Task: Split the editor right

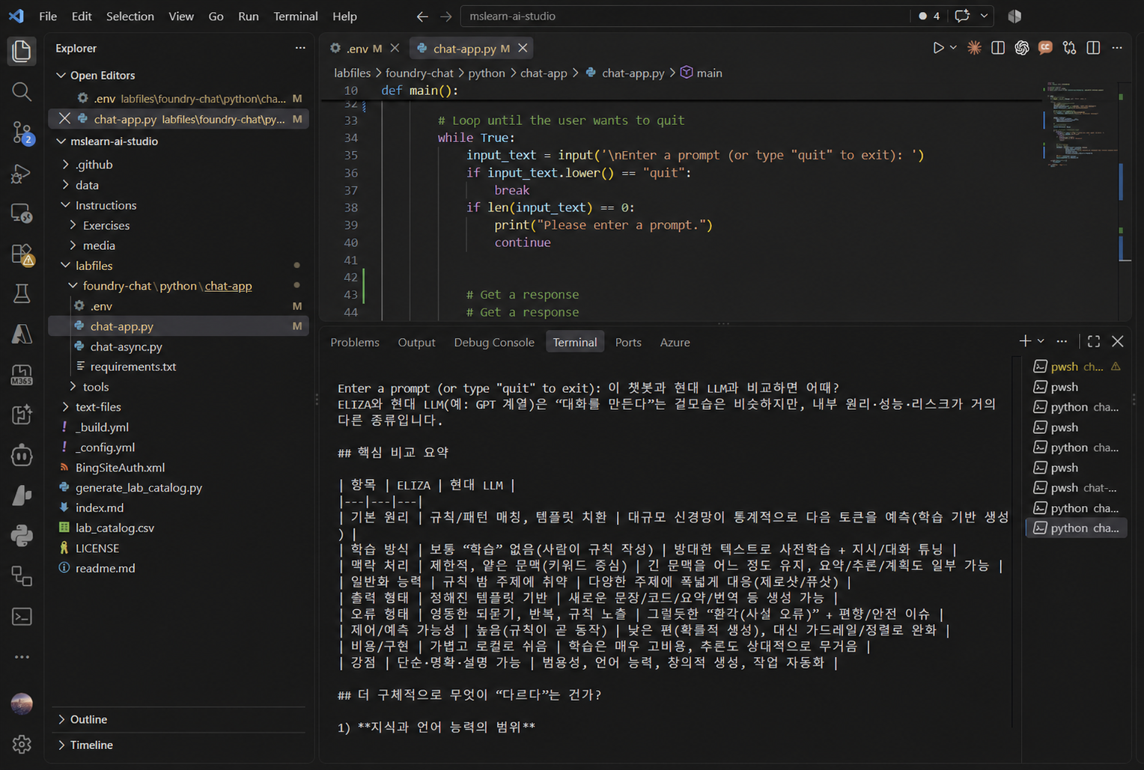Action: tap(1093, 48)
